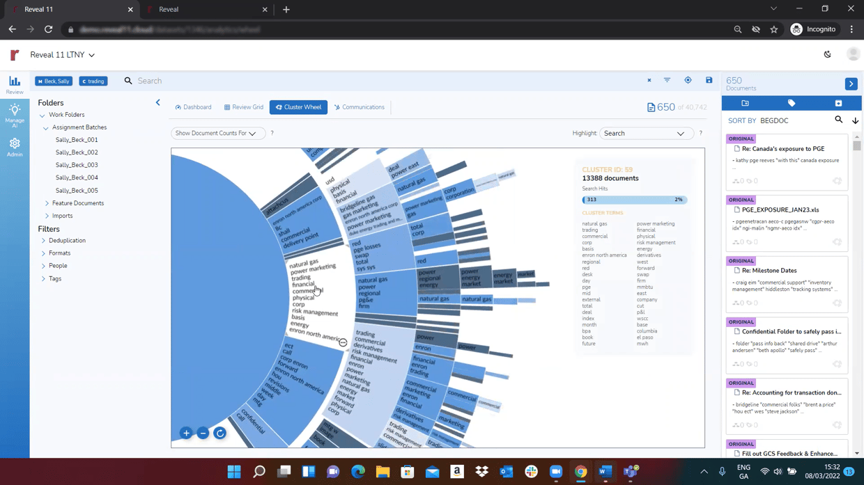Open the Reveal 11 LTNY project dropdown

(63, 55)
